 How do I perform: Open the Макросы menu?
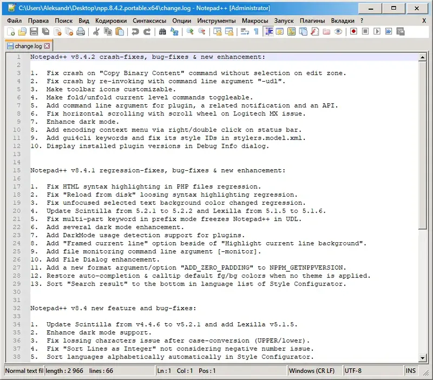click(254, 21)
